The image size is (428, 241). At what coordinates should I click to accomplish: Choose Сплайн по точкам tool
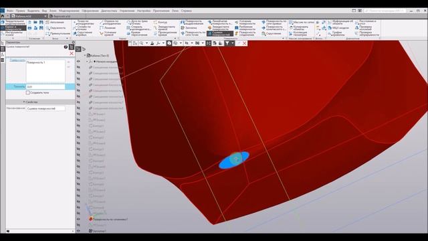(x=82, y=28)
